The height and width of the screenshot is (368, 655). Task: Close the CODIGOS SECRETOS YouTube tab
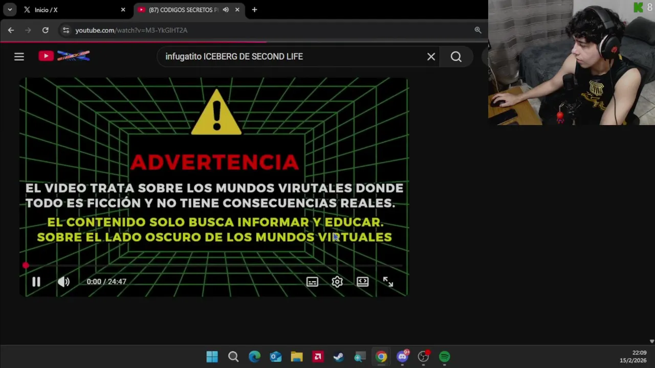click(237, 10)
